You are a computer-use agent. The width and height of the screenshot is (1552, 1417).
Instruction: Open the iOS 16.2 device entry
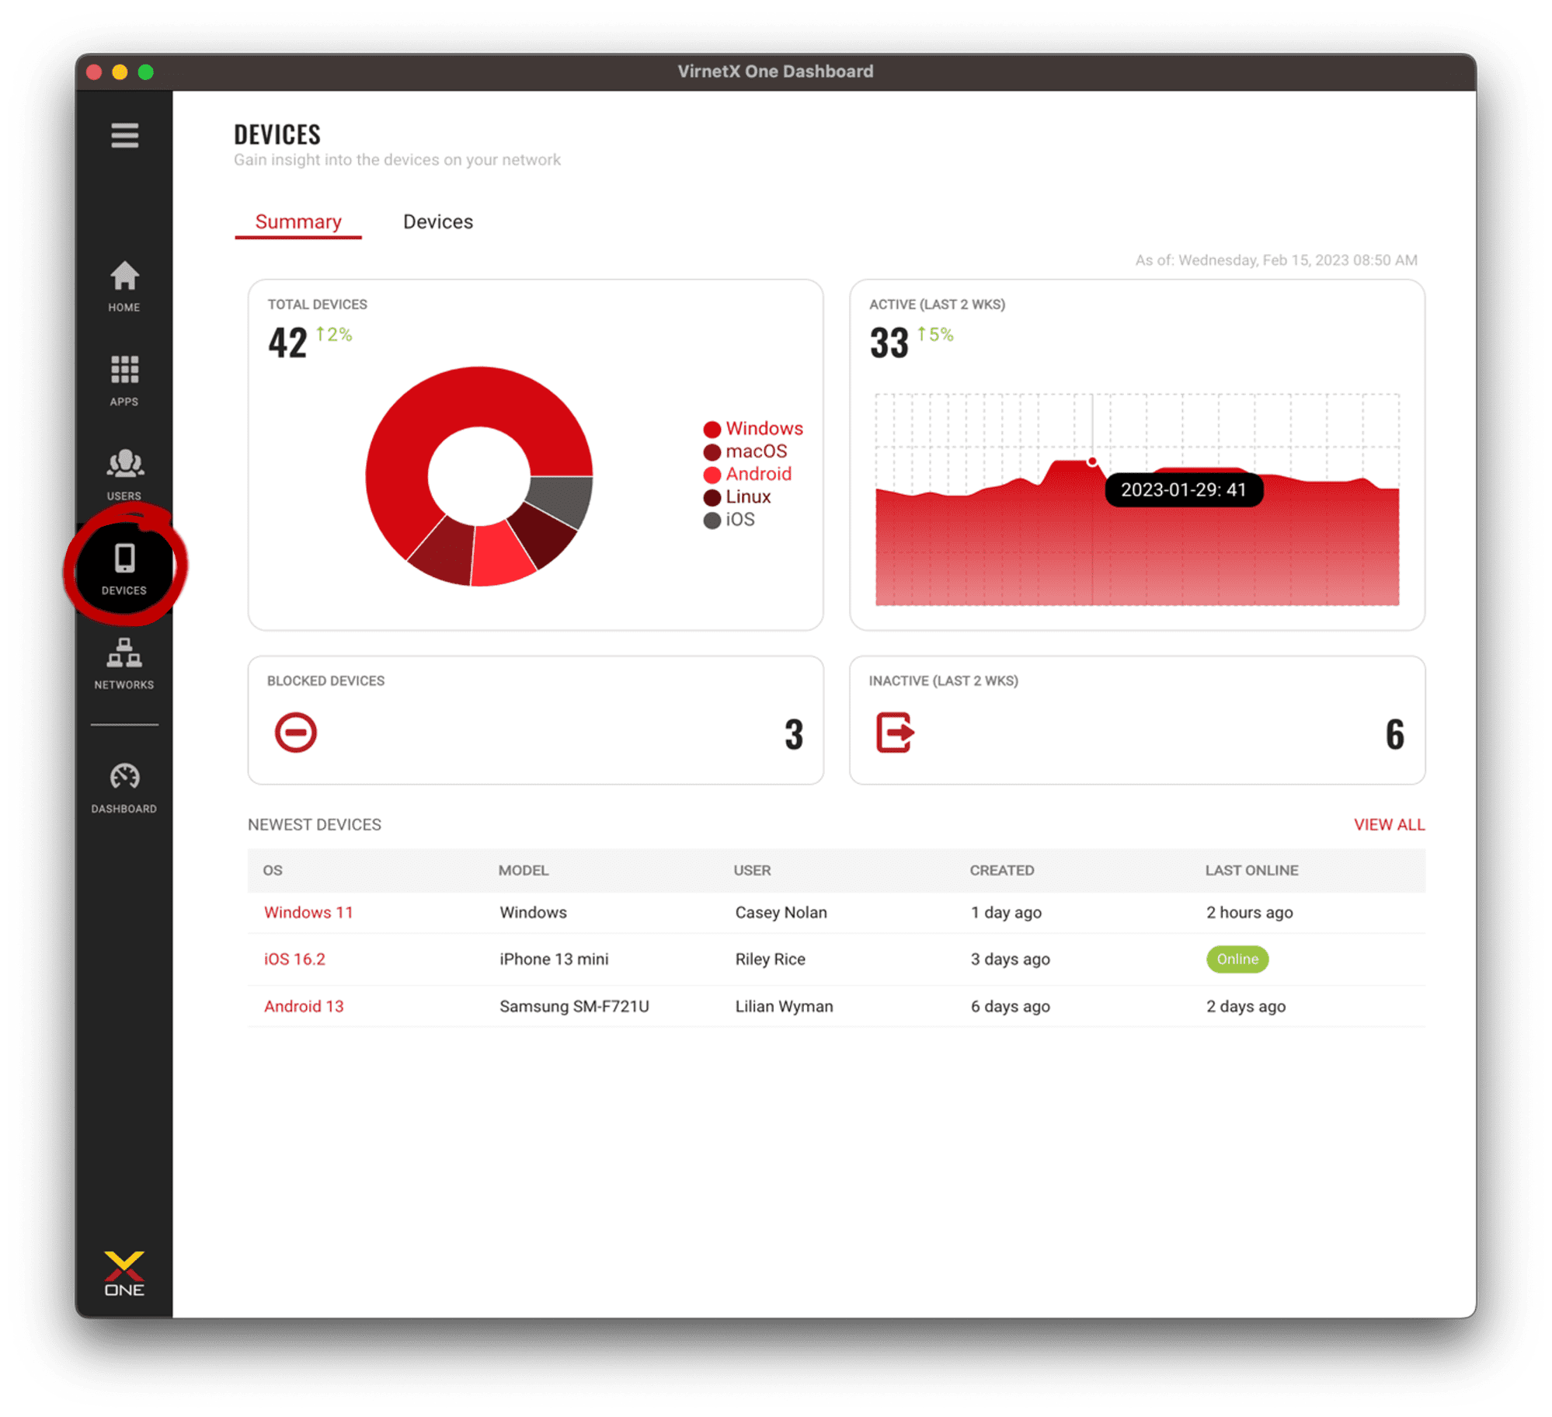tap(294, 959)
